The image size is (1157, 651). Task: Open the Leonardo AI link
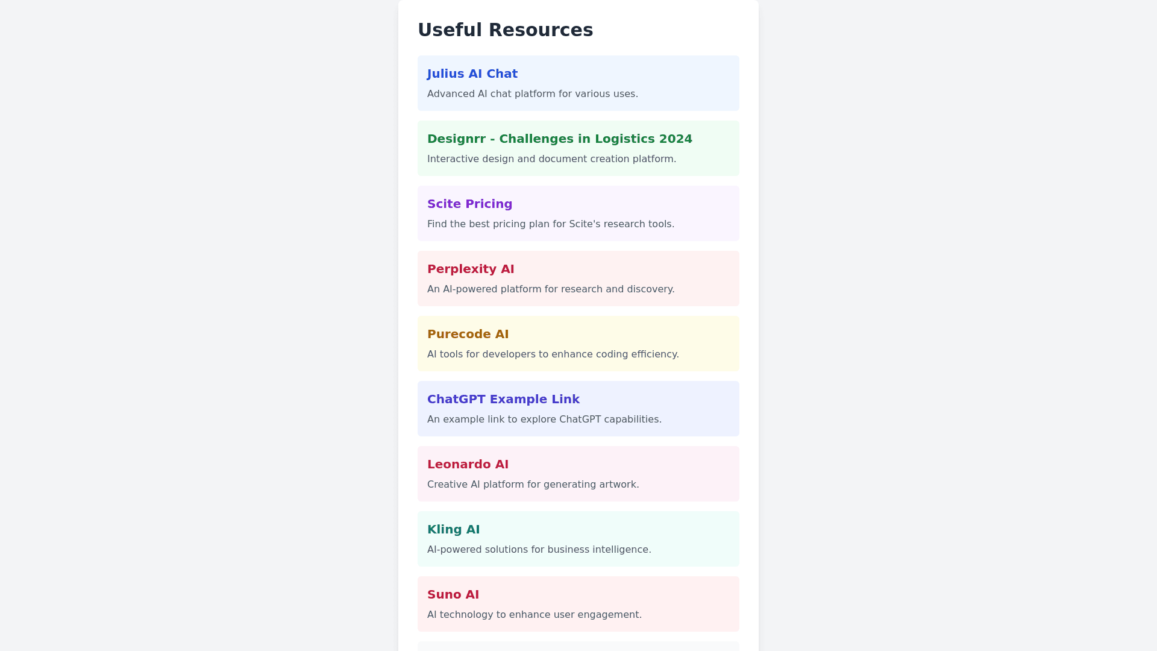[x=468, y=464]
